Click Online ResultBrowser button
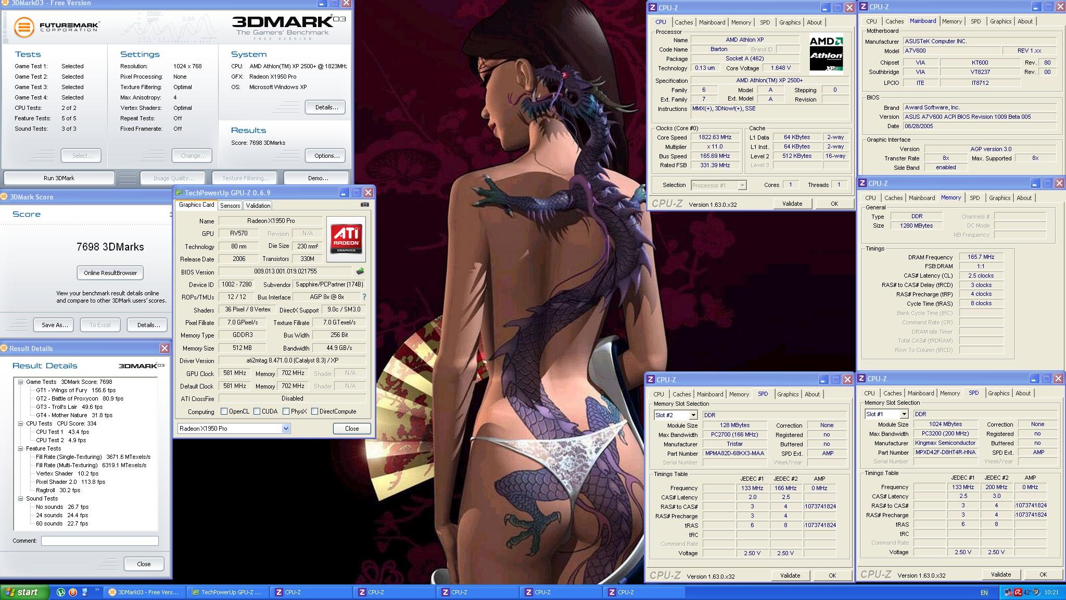This screenshot has height=600, width=1066. tap(110, 273)
